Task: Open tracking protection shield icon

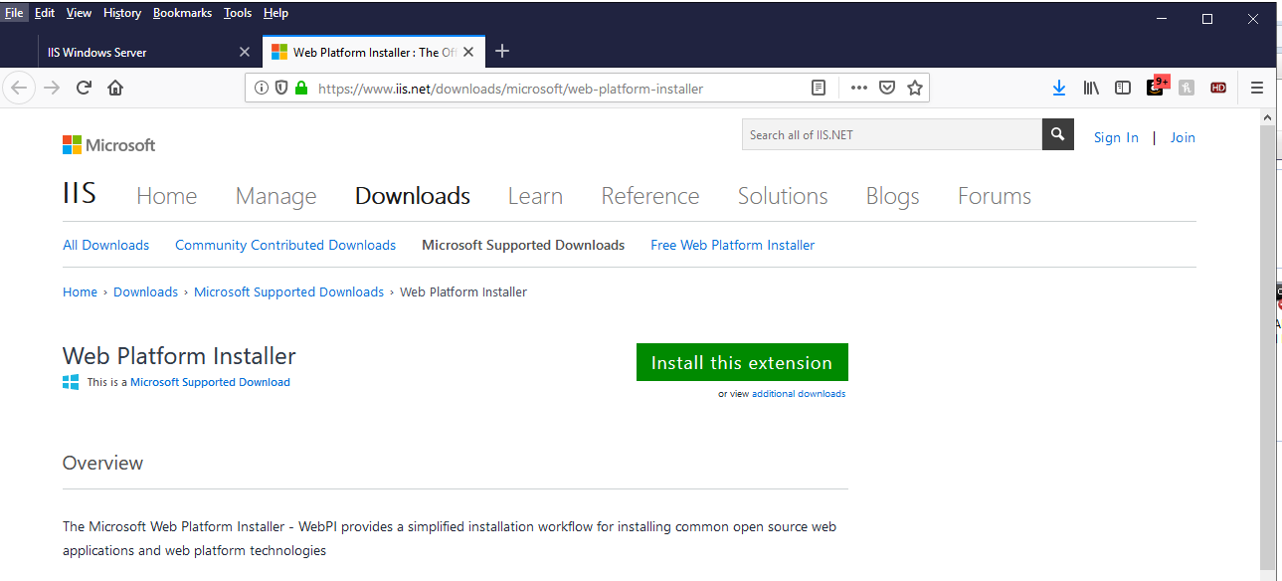Action: 281,88
